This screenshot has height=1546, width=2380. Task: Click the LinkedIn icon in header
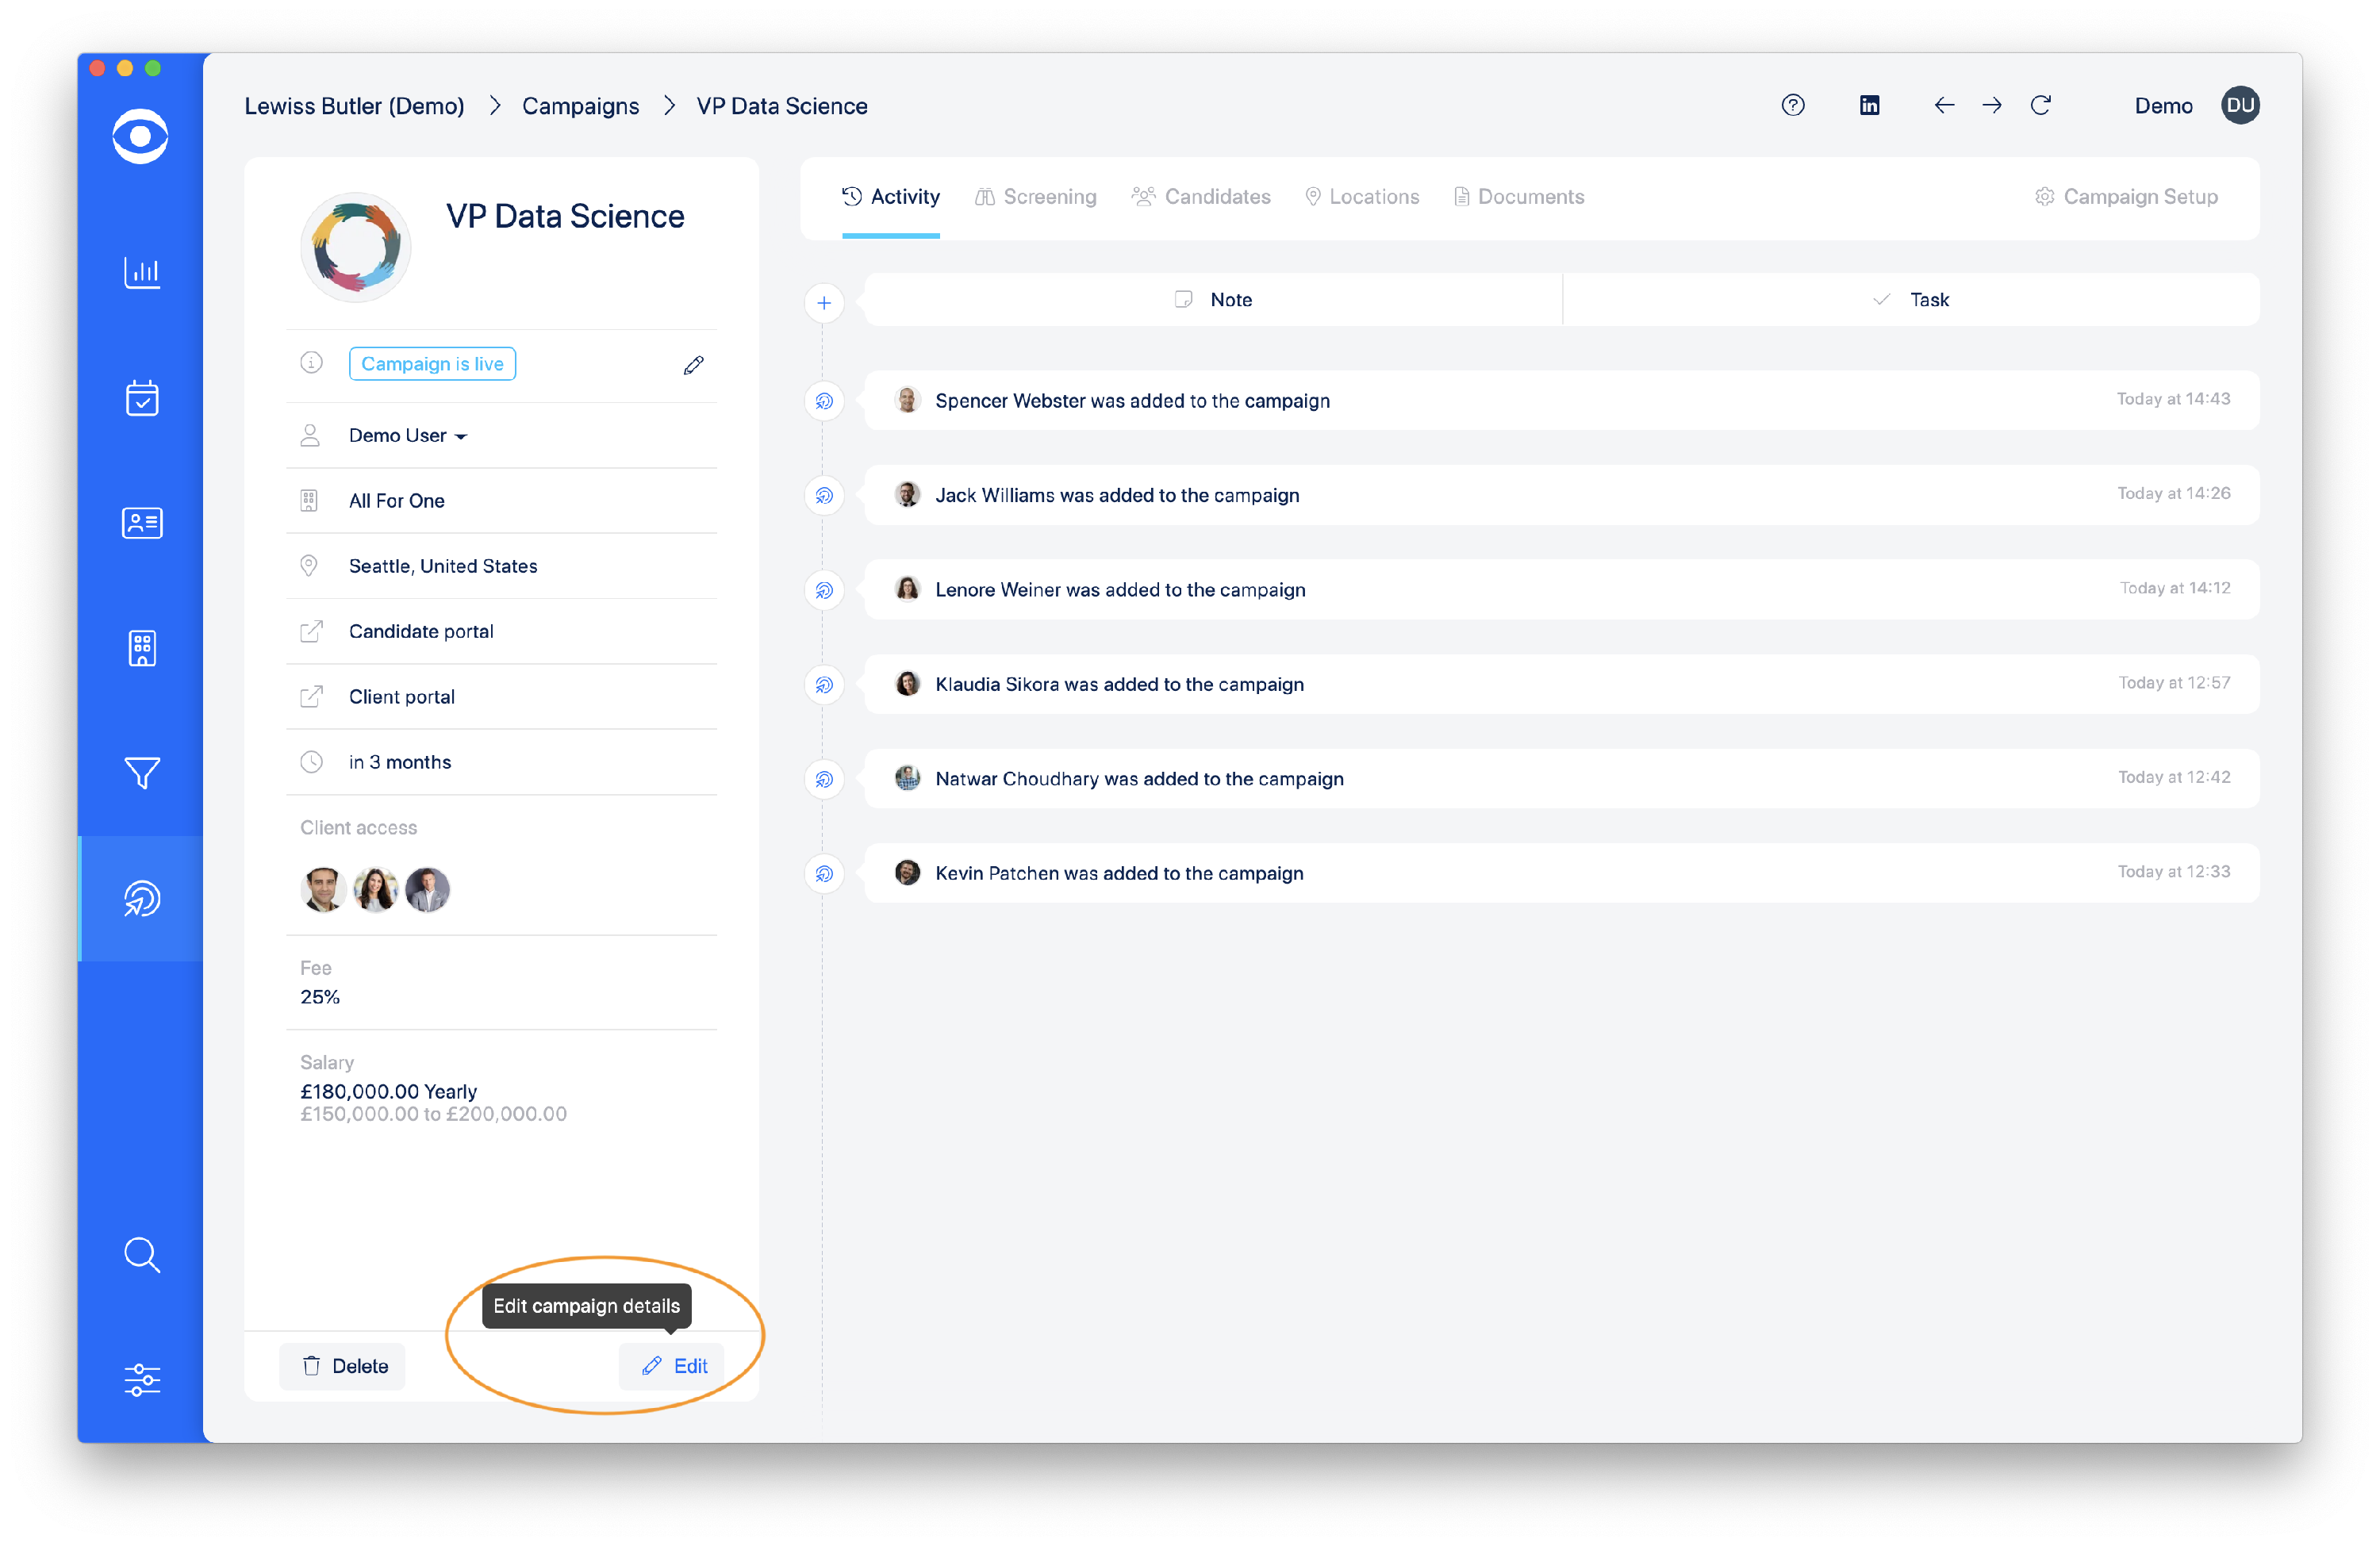[x=1869, y=105]
